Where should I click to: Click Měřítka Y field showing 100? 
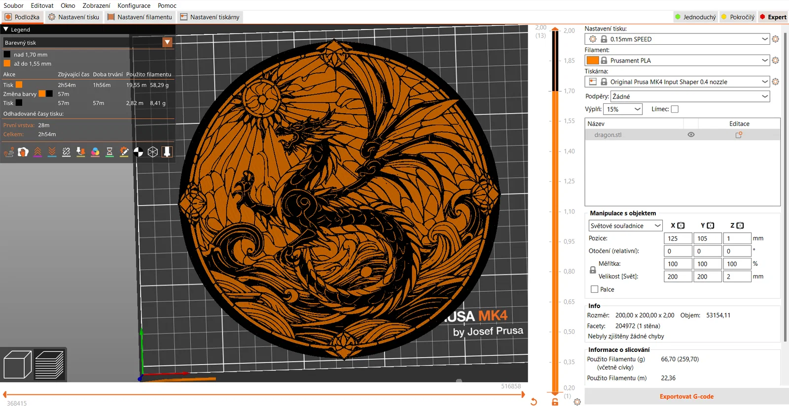(708, 264)
